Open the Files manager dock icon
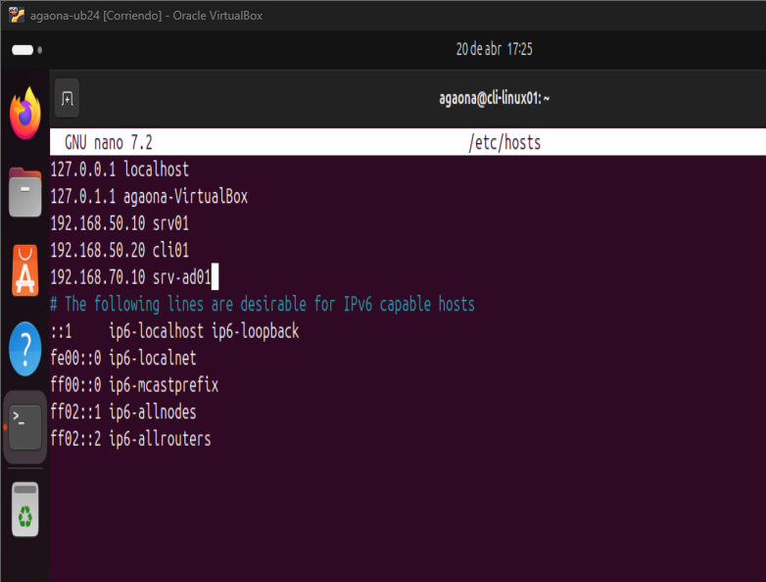766x582 pixels. (25, 192)
